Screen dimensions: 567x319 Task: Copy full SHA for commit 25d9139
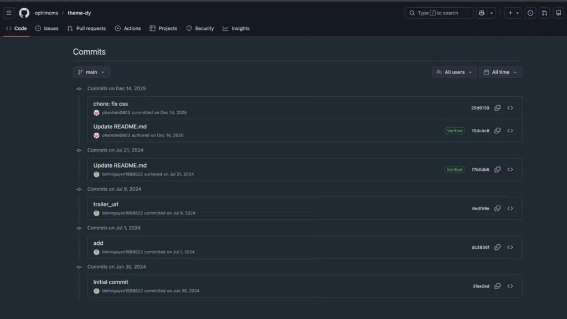(497, 108)
